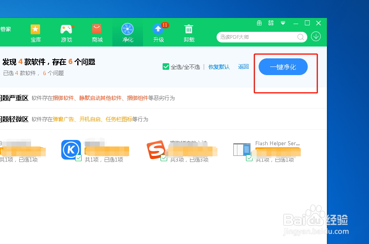The height and width of the screenshot is (244, 369).
Task: Select the blue K software icon
Action: point(70,149)
